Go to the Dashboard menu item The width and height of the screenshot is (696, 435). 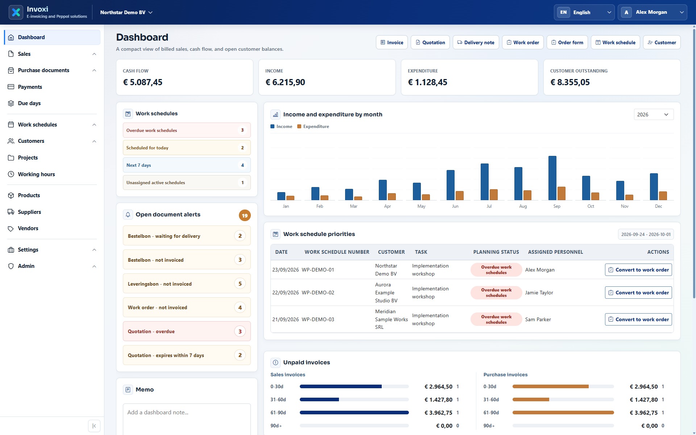click(x=52, y=37)
